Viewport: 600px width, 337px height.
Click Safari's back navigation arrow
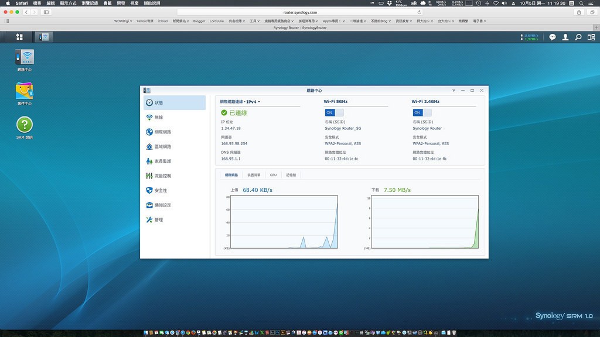[26, 12]
